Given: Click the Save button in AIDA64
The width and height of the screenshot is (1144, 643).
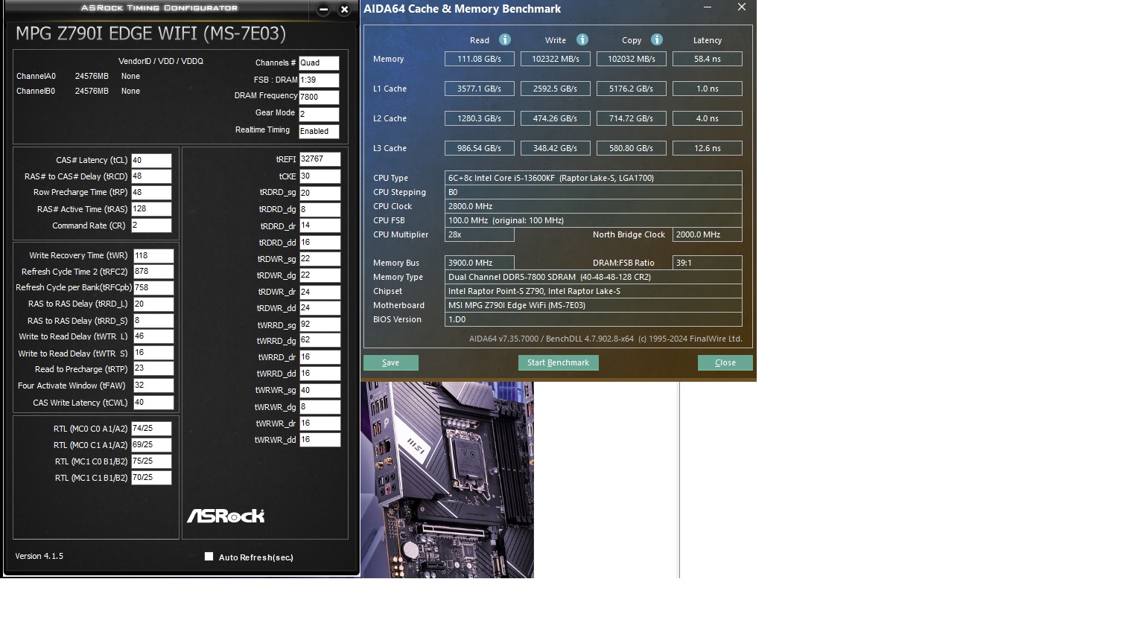Looking at the screenshot, I should coord(391,362).
